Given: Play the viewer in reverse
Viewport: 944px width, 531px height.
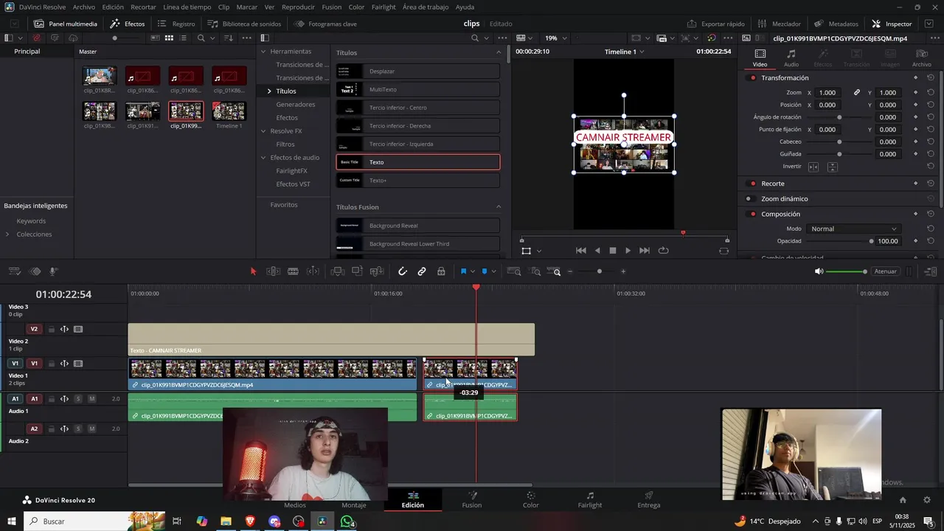Looking at the screenshot, I should [597, 251].
